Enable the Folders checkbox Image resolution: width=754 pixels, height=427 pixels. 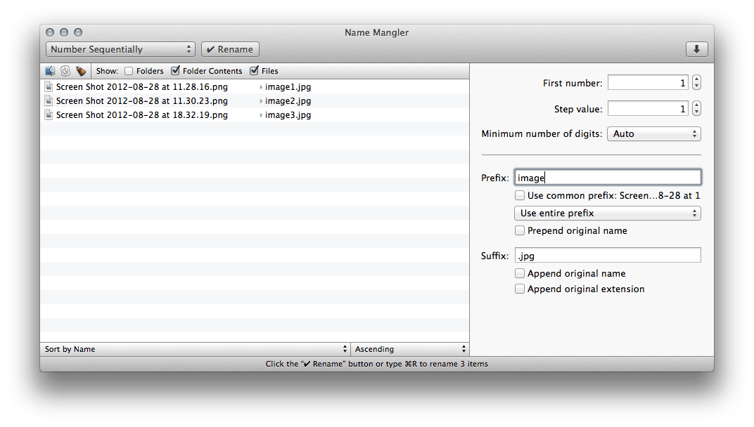[129, 71]
